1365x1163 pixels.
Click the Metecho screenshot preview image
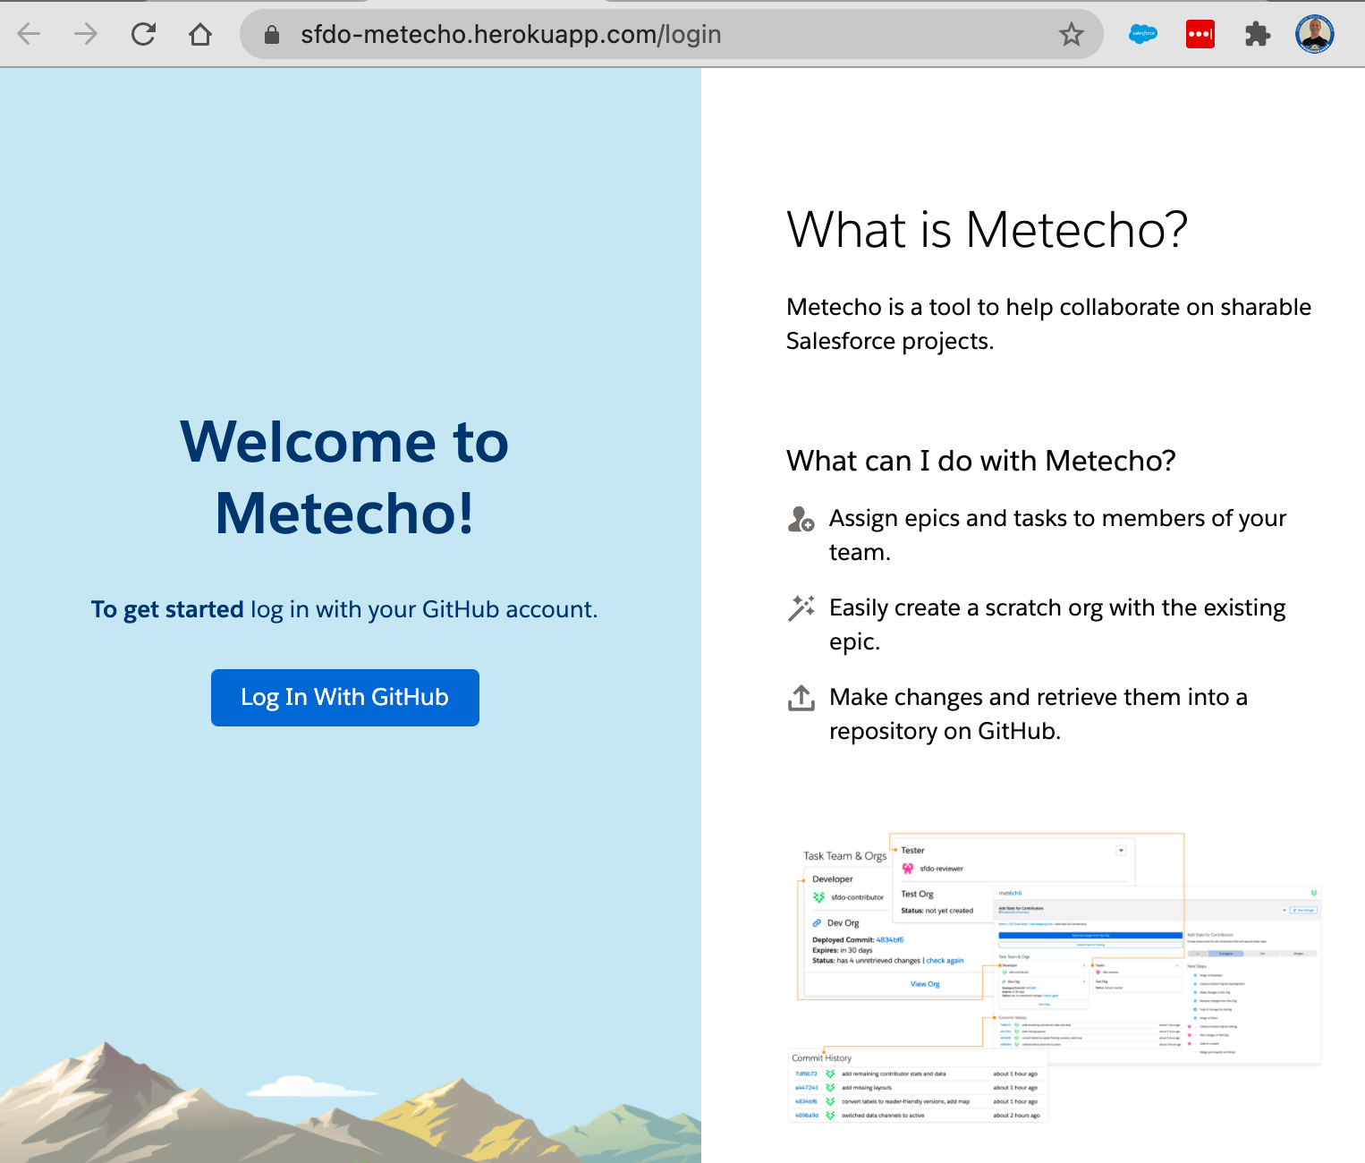click(x=1055, y=977)
